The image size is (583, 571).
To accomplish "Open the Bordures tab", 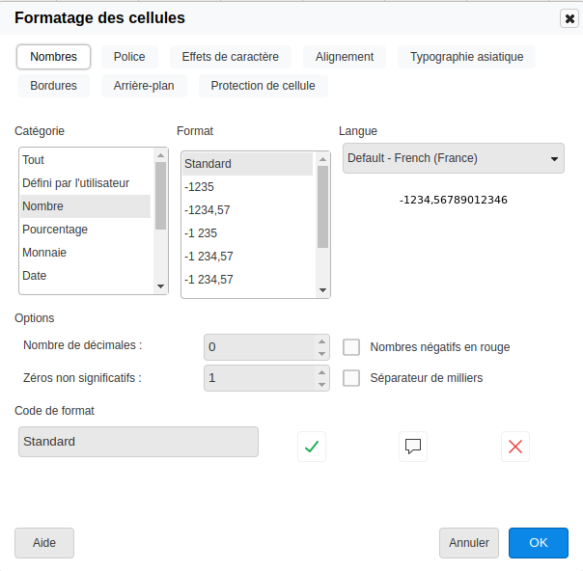I will click(53, 86).
